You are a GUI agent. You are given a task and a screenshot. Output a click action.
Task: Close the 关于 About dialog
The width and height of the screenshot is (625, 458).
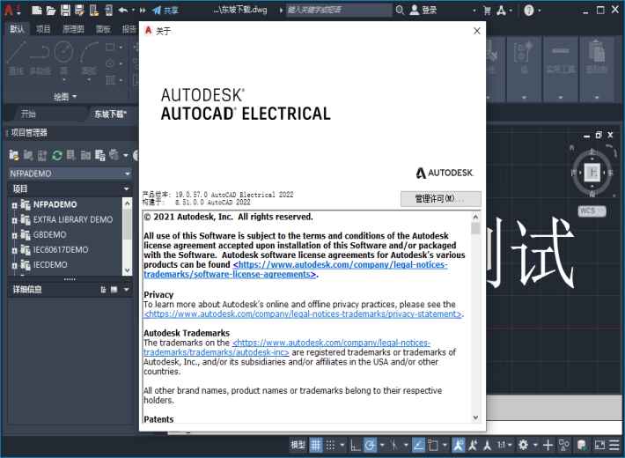477,31
